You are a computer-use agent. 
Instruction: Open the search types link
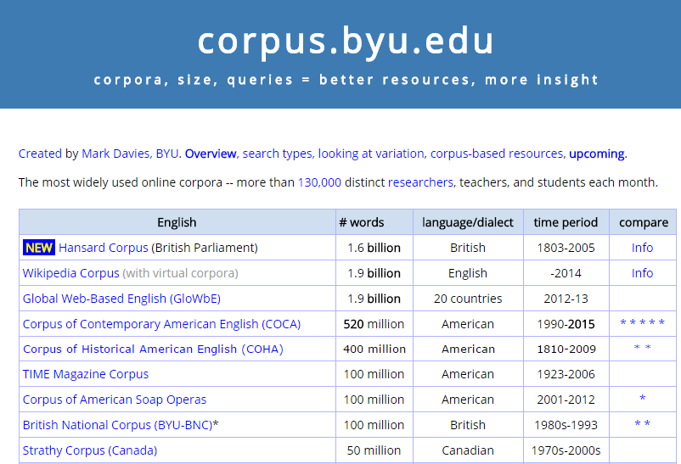tap(277, 154)
